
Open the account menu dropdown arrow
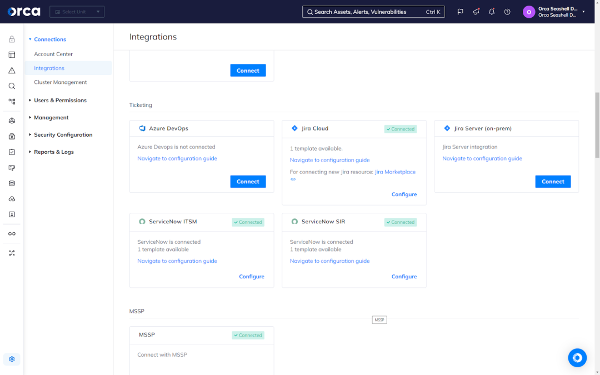583,12
